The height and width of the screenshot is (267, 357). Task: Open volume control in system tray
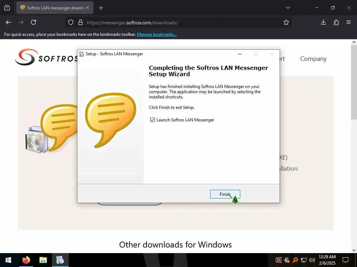pyautogui.click(x=312, y=260)
